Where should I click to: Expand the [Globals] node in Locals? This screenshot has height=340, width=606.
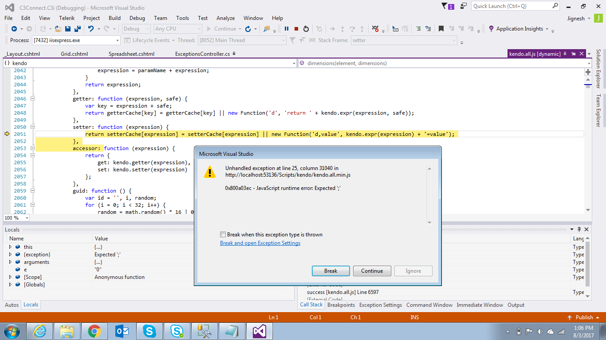[10, 285]
